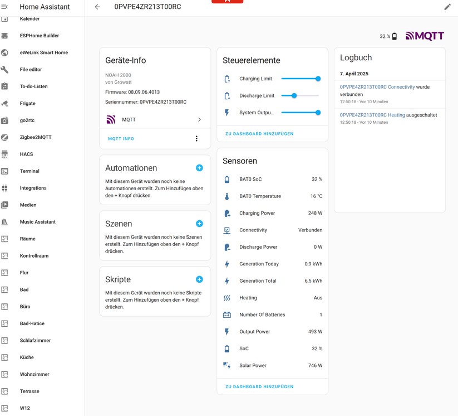Add new scene with plus icon
Screen dimensions: 458x416
coord(199,224)
